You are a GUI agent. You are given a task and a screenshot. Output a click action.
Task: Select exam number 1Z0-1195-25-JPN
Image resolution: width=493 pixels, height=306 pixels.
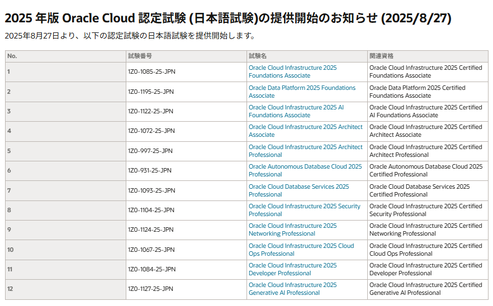pyautogui.click(x=150, y=92)
